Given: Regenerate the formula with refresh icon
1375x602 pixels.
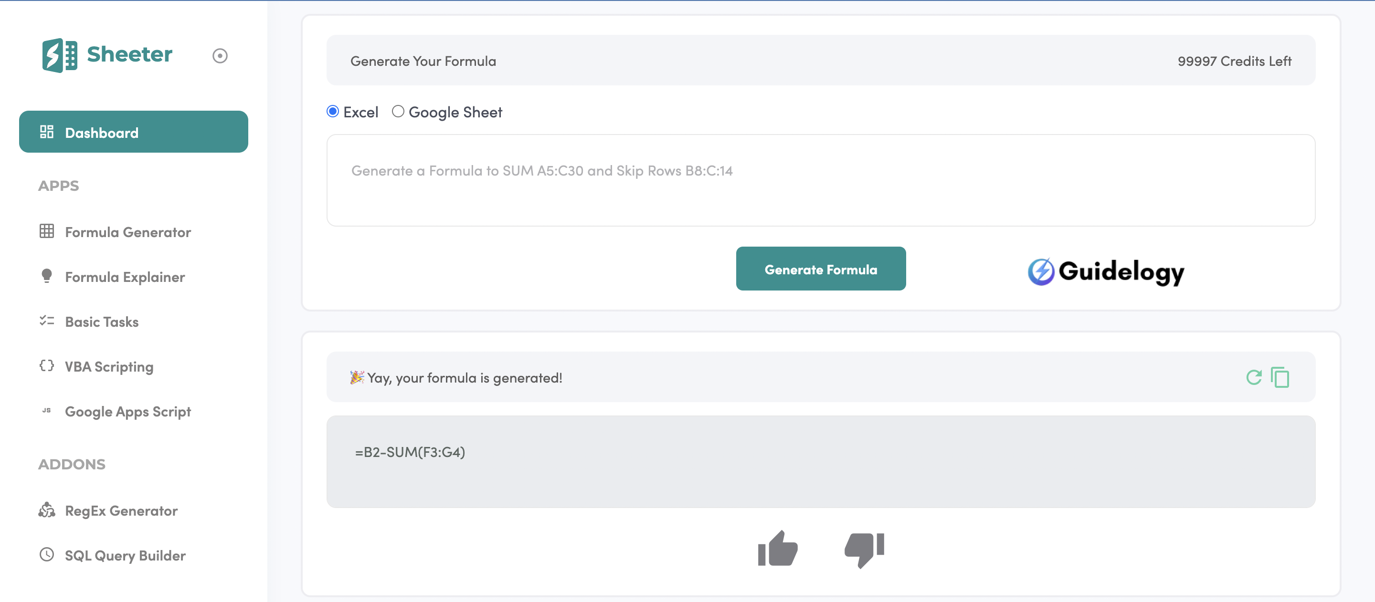Looking at the screenshot, I should pos(1253,377).
